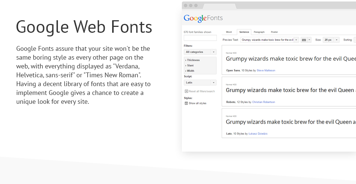Click the Script: label

(188, 77)
